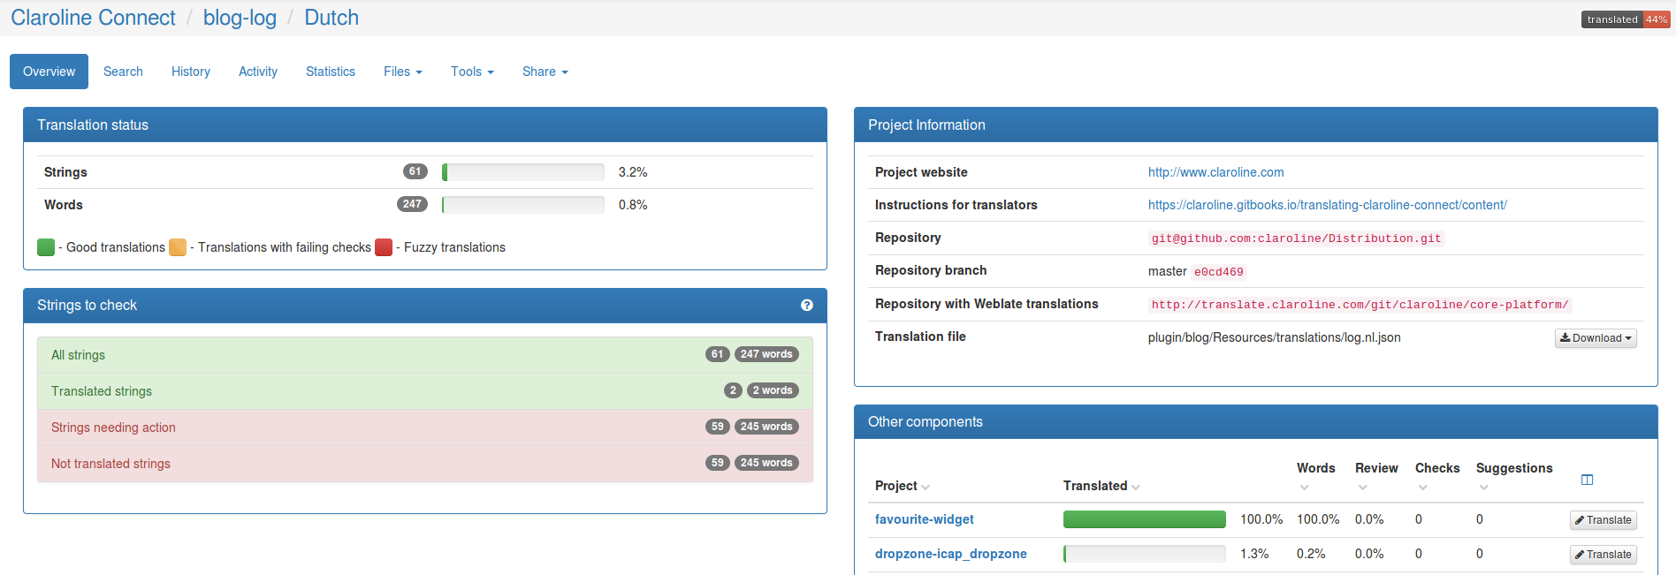
Task: Click the Words progress bar
Action: tap(523, 205)
